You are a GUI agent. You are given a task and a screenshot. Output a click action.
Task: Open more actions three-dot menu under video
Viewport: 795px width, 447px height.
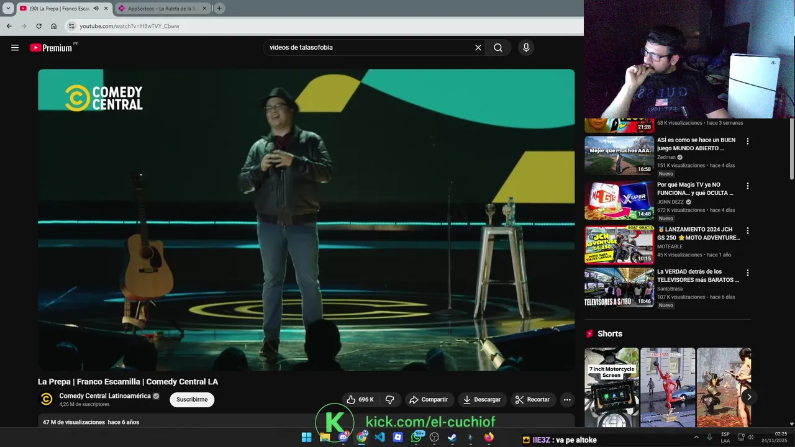(567, 400)
